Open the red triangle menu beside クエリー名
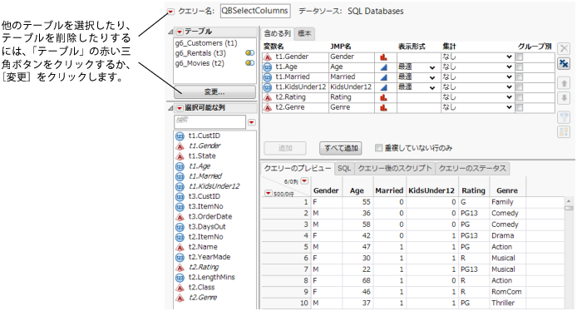Screen dimensions: 577x311 pyautogui.click(x=170, y=12)
